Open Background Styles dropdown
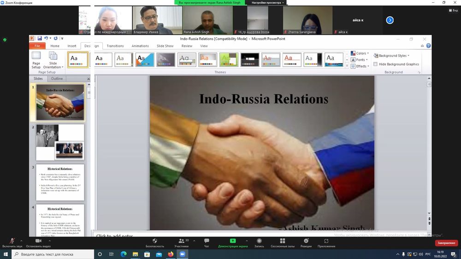Viewport: 461px width, 259px height. (x=391, y=56)
